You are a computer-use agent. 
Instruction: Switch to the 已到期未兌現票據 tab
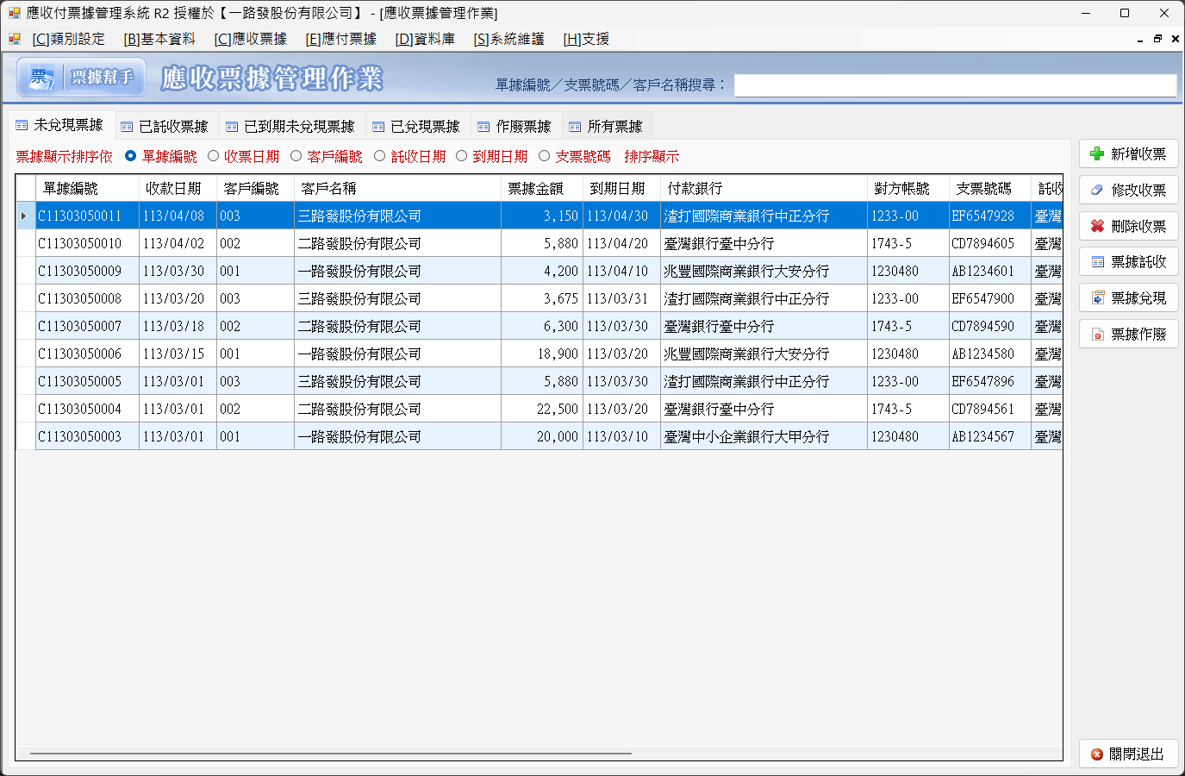pos(290,127)
